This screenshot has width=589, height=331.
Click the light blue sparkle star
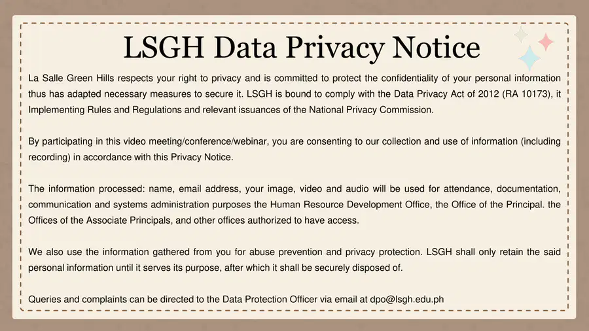[529, 58]
